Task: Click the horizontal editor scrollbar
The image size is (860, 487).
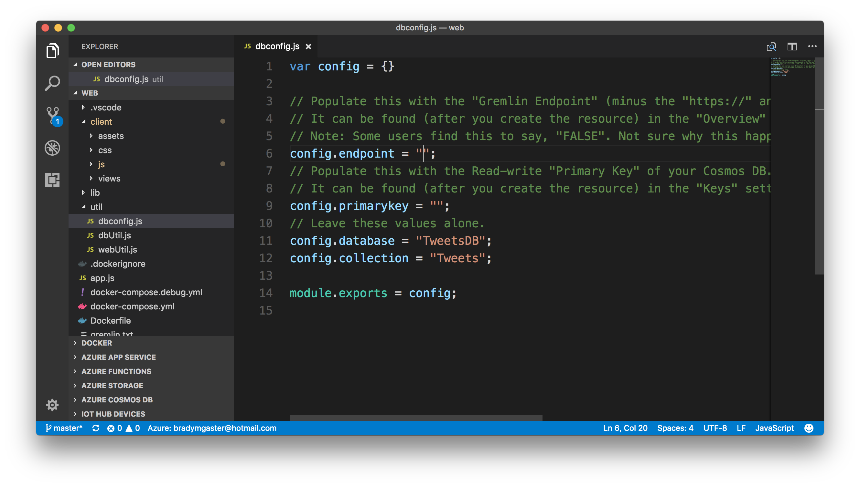Action: point(415,418)
